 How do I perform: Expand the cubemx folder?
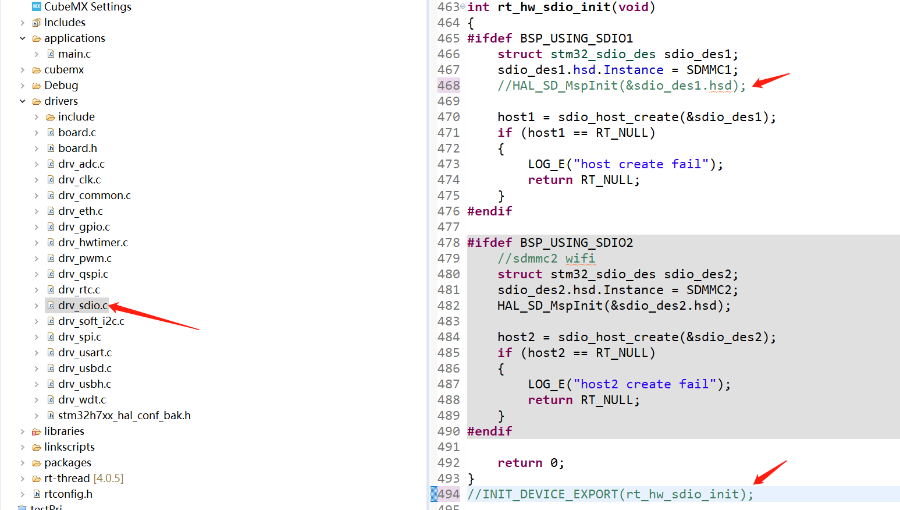coord(23,70)
